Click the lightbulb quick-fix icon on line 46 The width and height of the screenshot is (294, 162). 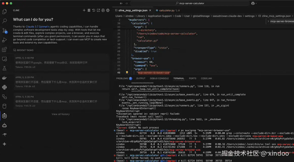pos(127,73)
